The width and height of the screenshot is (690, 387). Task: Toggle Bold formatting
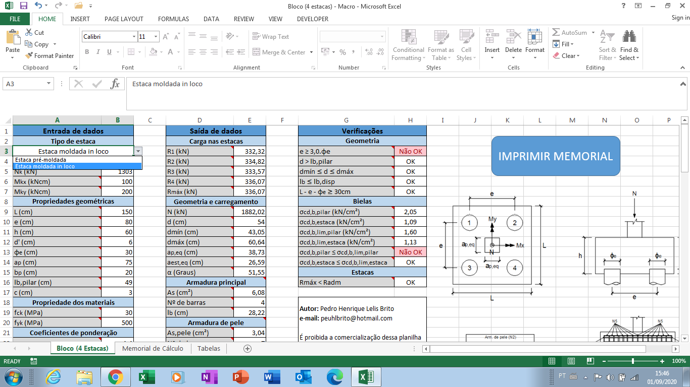pos(87,52)
